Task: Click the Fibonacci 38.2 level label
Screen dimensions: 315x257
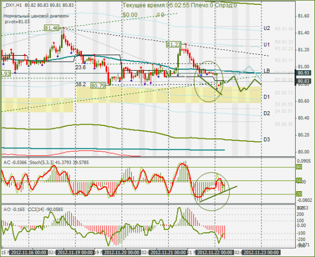Action: (x=80, y=85)
